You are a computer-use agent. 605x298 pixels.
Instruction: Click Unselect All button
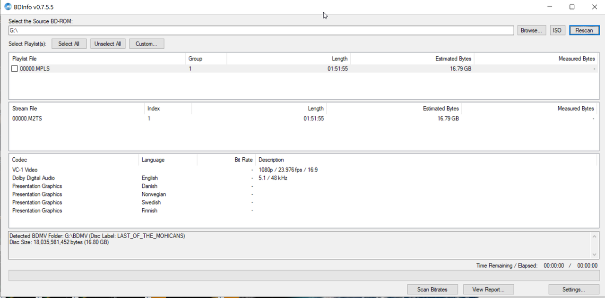pyautogui.click(x=108, y=43)
